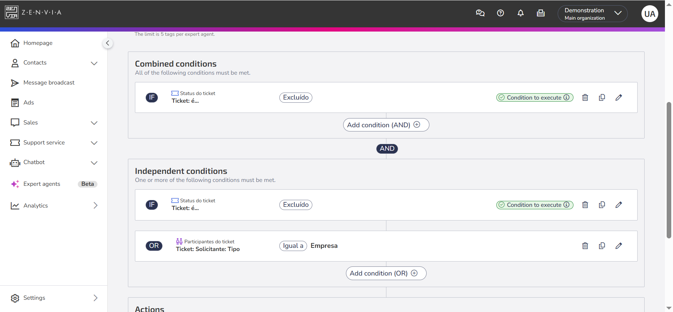Click Add condition (AND) button
The image size is (673, 312).
tap(386, 125)
